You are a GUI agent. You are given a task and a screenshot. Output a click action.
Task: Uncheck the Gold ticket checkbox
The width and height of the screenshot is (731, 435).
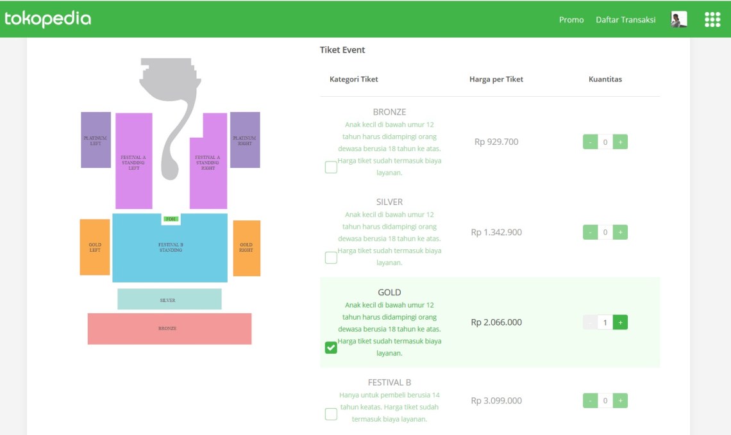coord(331,348)
